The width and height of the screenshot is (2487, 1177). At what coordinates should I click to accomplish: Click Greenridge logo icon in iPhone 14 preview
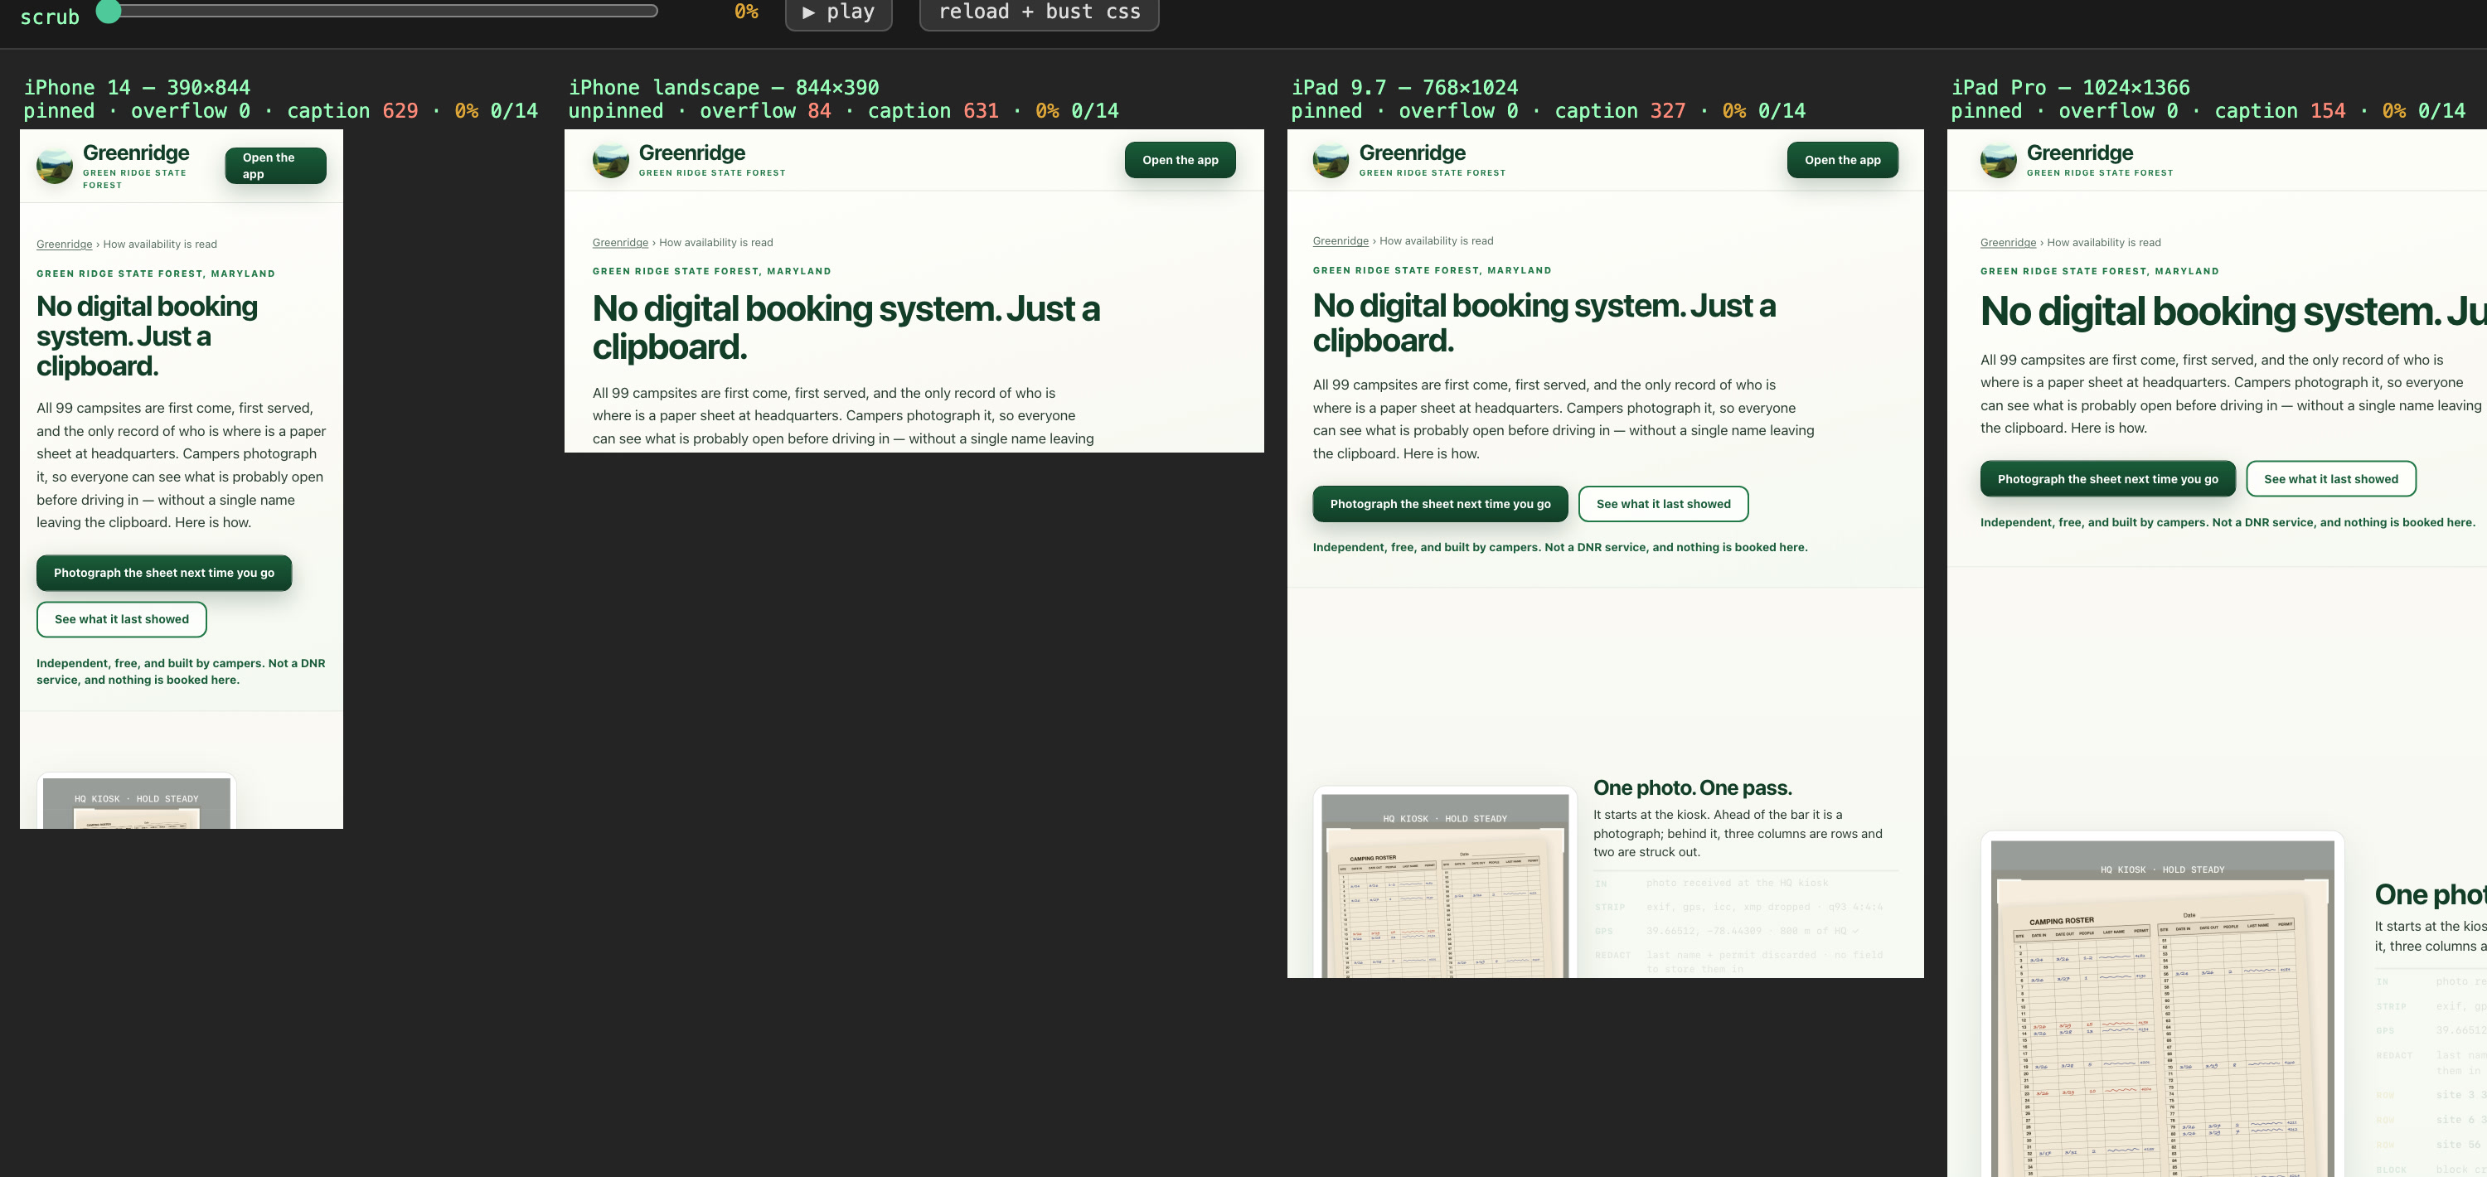pyautogui.click(x=54, y=165)
